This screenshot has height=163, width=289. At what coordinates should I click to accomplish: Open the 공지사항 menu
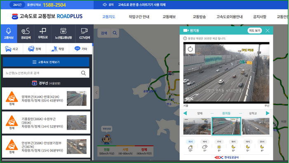coord(259,17)
